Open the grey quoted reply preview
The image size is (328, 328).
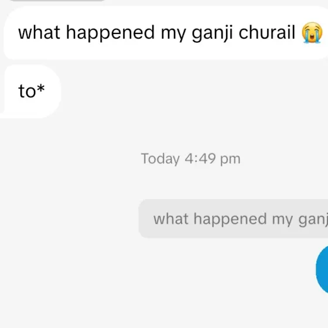(x=233, y=218)
